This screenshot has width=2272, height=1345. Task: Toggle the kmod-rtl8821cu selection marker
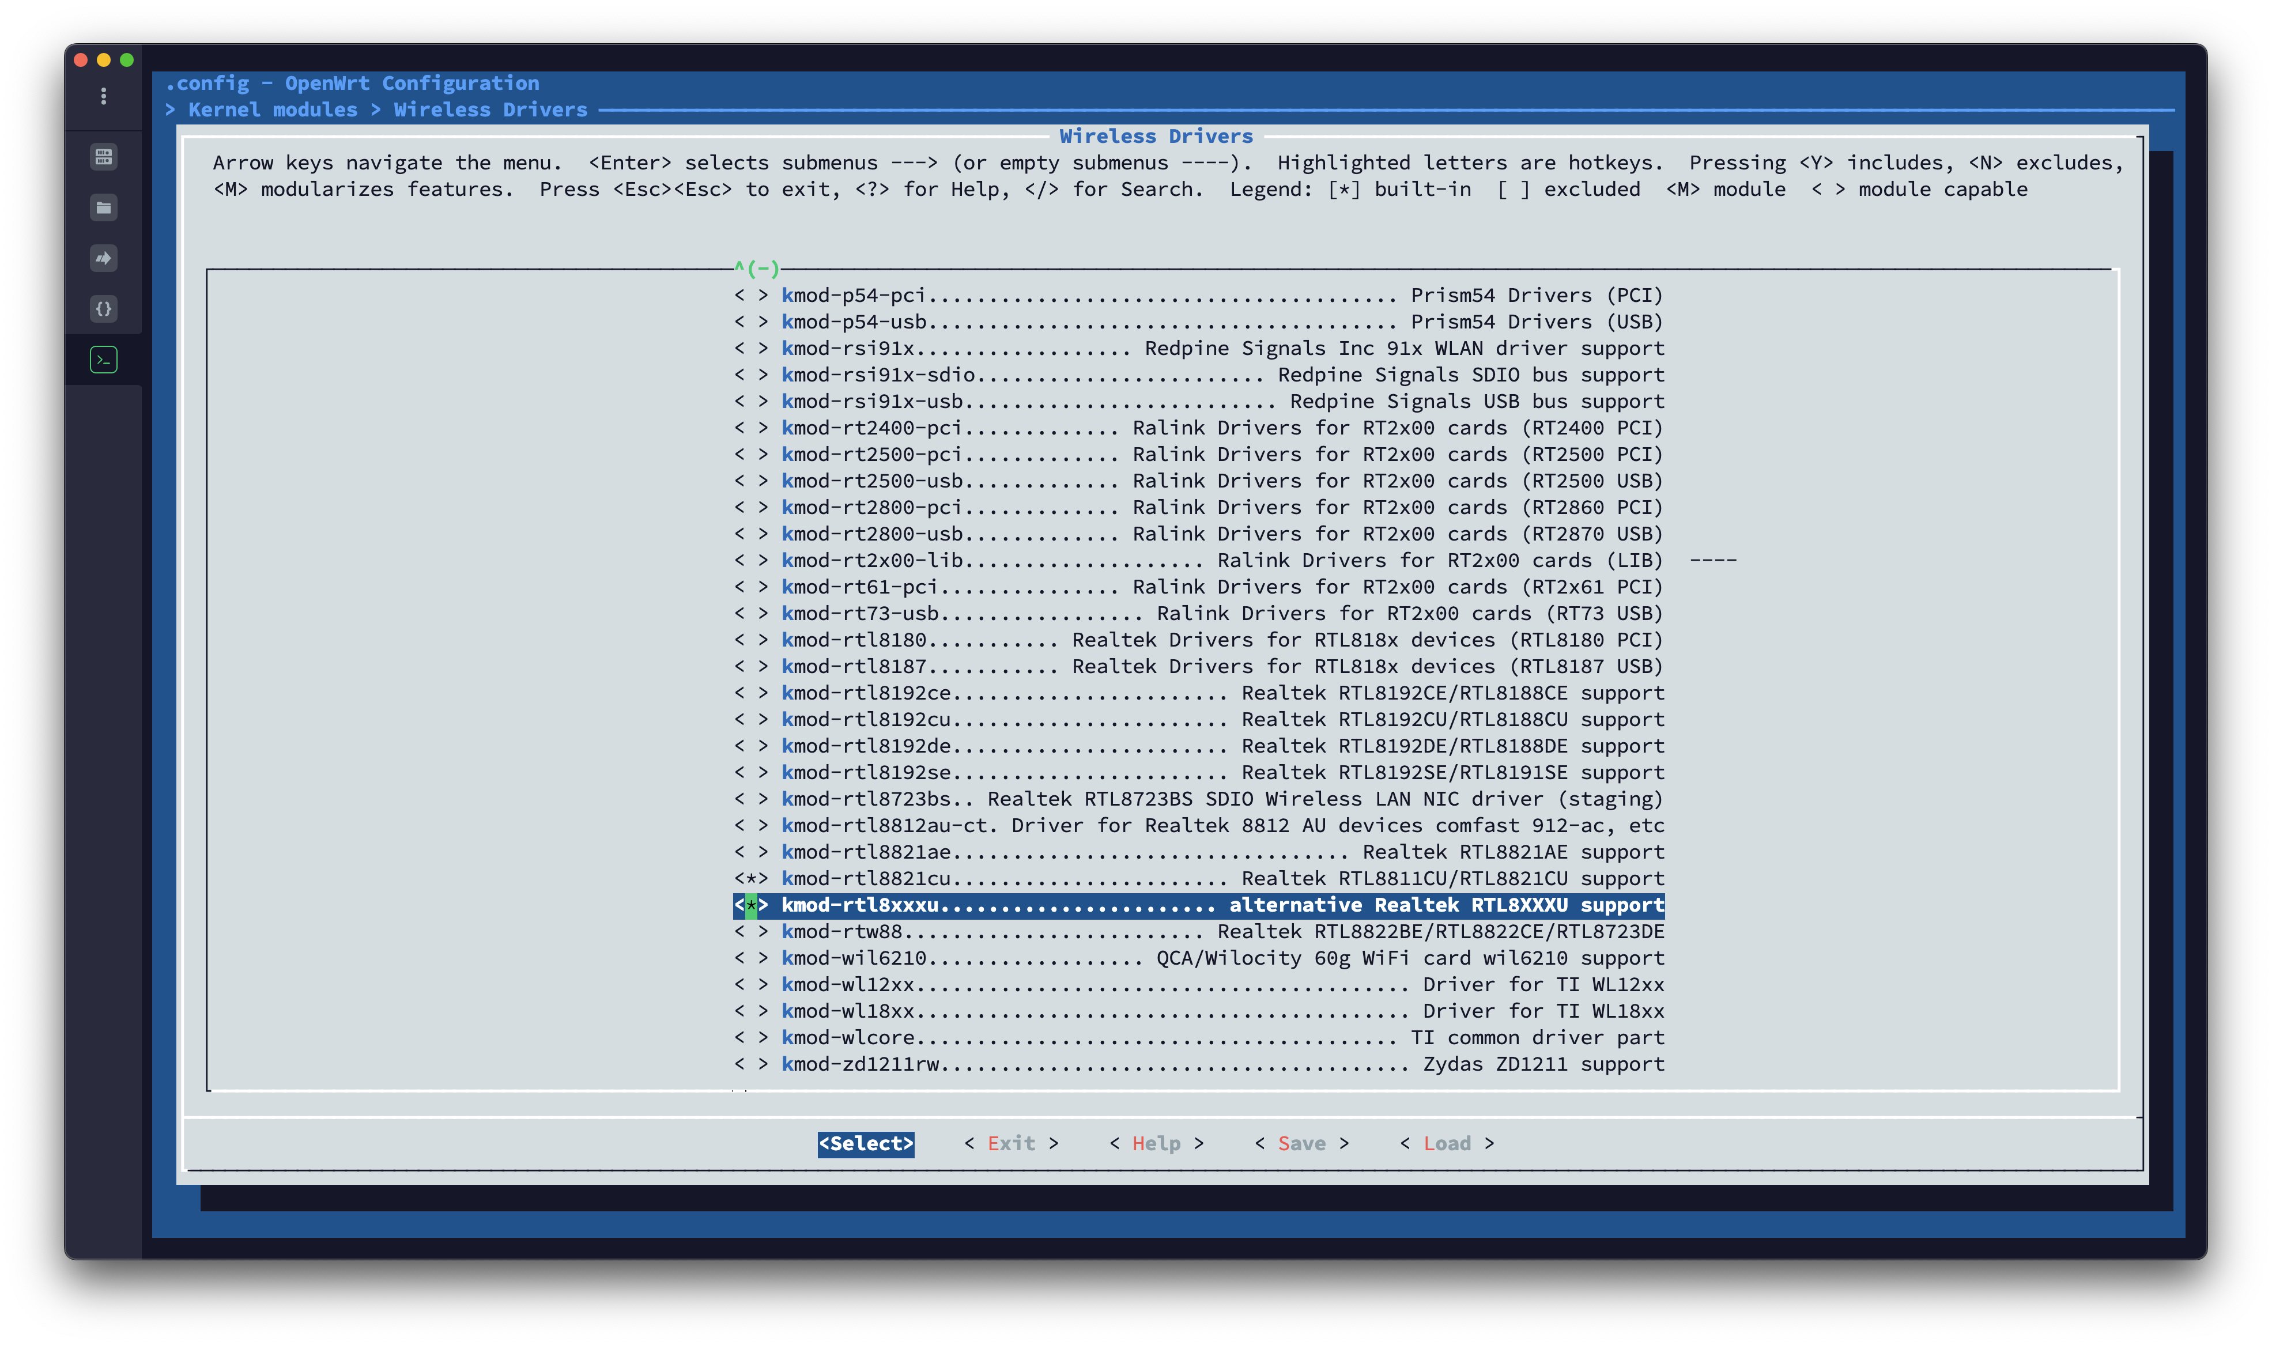click(750, 878)
